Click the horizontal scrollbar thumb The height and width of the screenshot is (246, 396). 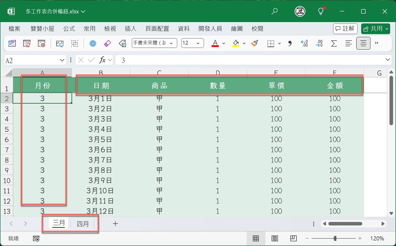tap(345, 224)
